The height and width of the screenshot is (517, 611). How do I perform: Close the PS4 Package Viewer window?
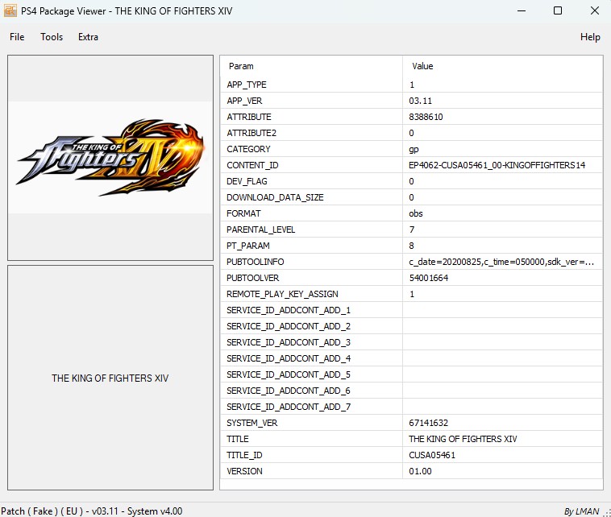coord(594,10)
